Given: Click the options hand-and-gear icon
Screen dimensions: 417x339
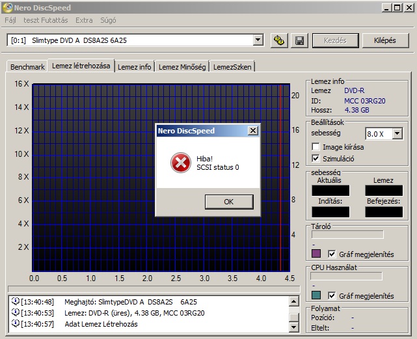Looking at the screenshot, I should [279, 41].
